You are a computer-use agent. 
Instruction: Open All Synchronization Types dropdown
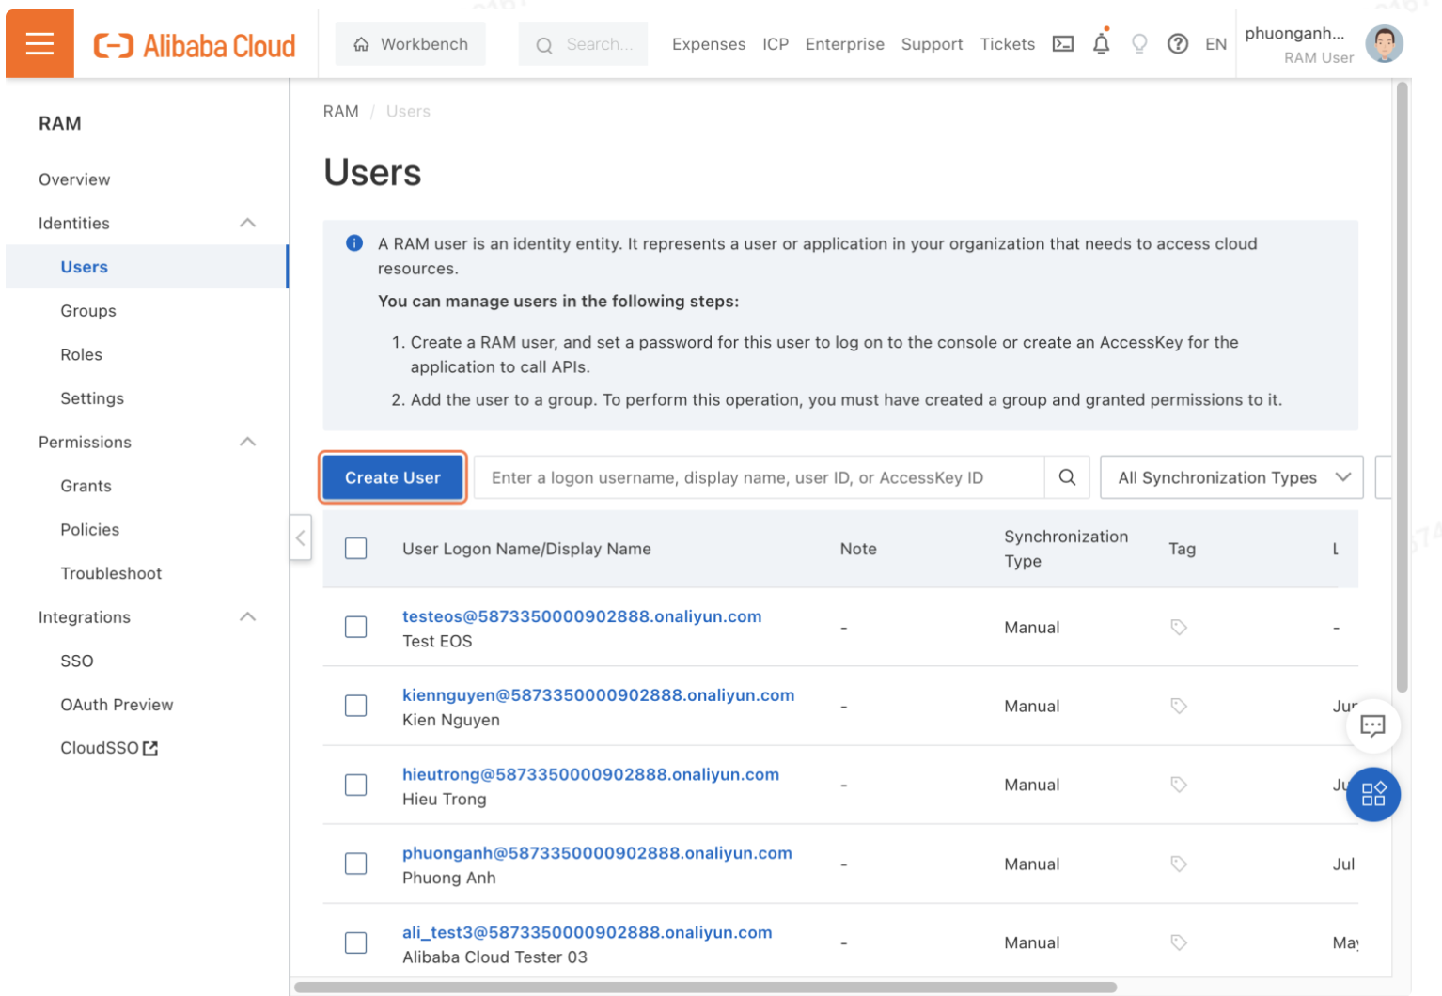[x=1231, y=477]
